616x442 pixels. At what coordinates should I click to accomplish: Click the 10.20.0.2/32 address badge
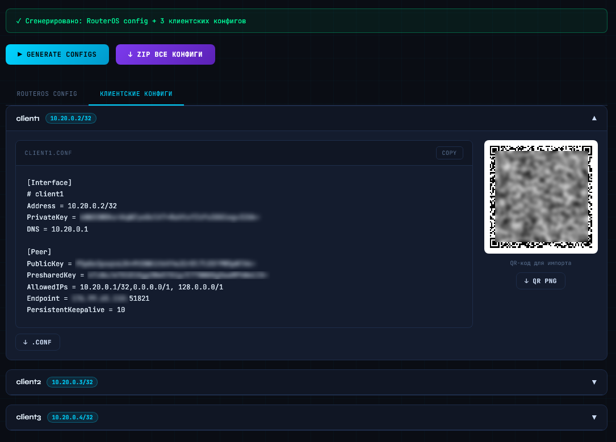click(71, 118)
